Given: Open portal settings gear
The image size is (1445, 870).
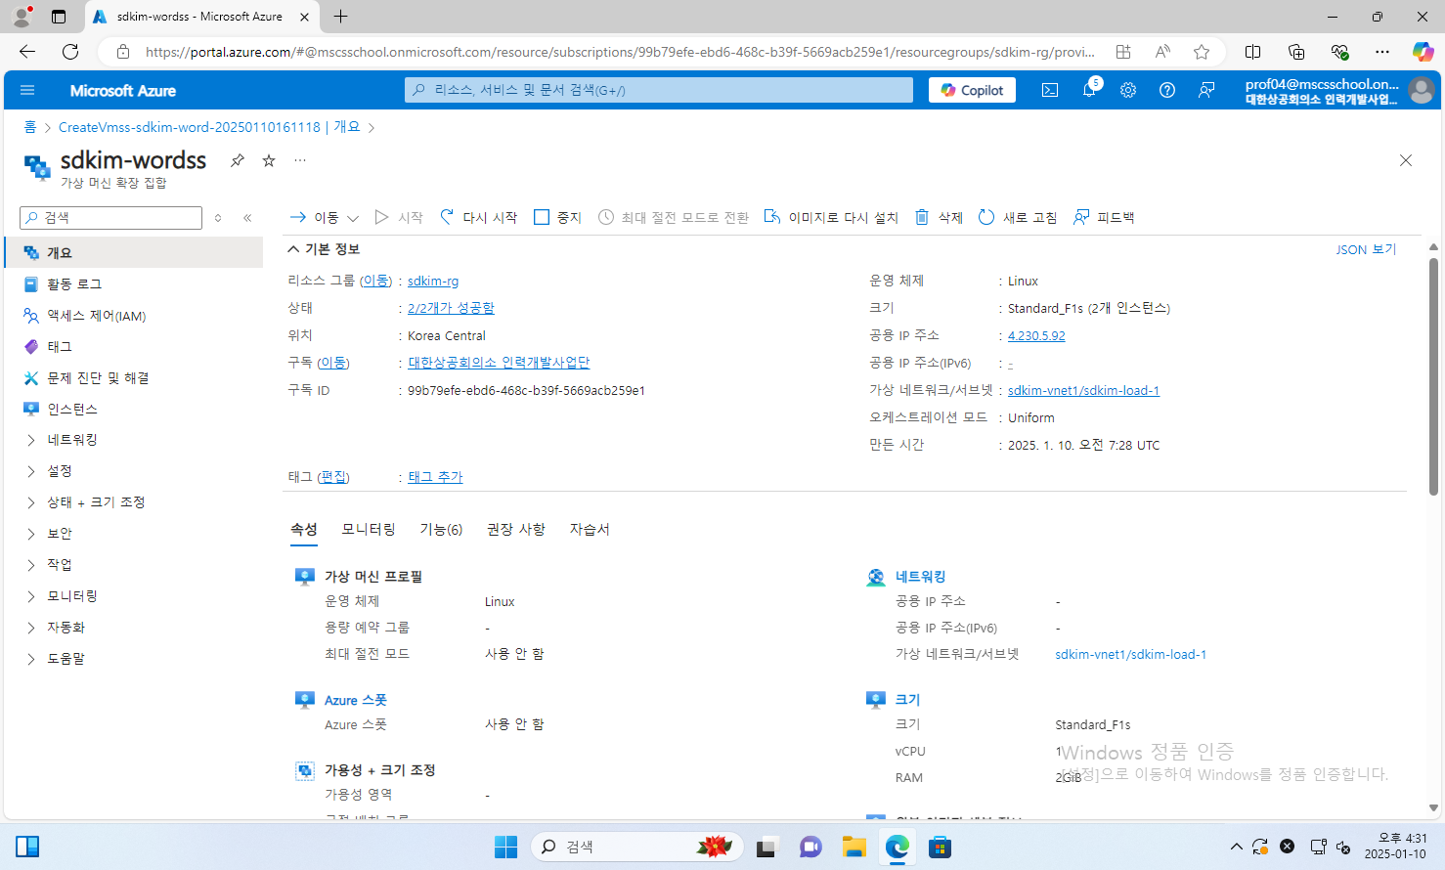Looking at the screenshot, I should [1128, 90].
